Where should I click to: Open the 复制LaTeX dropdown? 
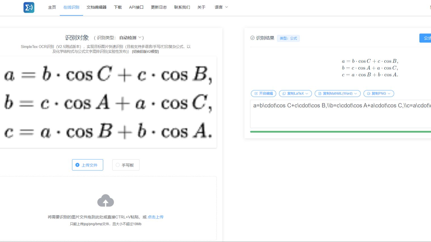[295, 93]
